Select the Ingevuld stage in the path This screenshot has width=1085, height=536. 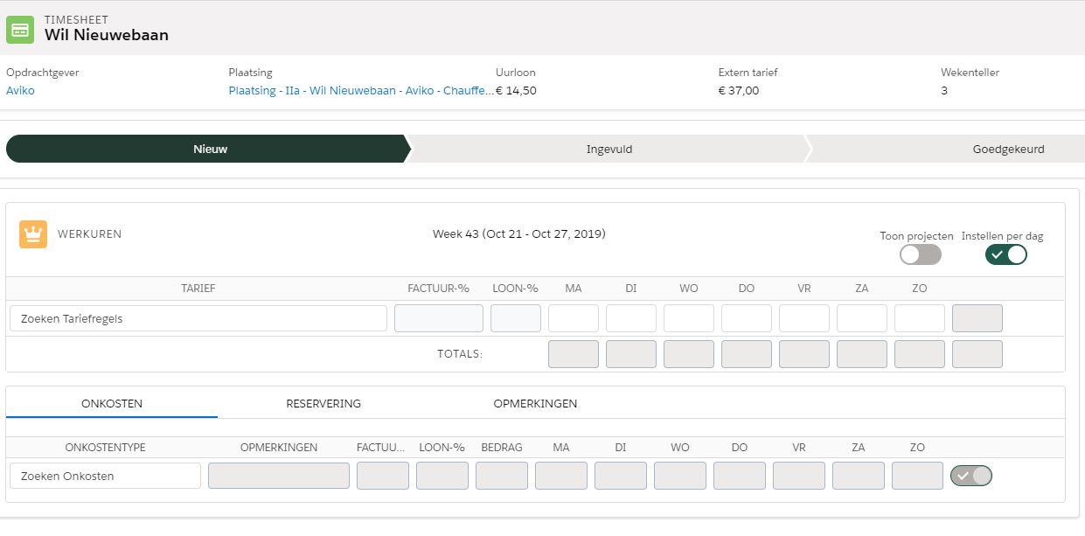coord(609,149)
